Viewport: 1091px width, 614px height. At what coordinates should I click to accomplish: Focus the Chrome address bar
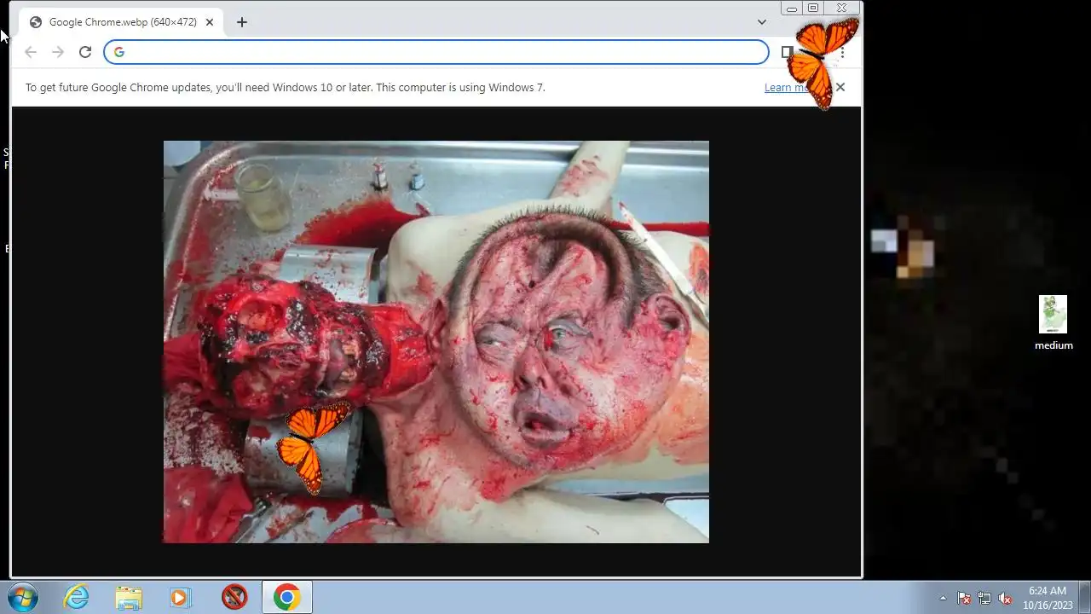pyautogui.click(x=436, y=52)
